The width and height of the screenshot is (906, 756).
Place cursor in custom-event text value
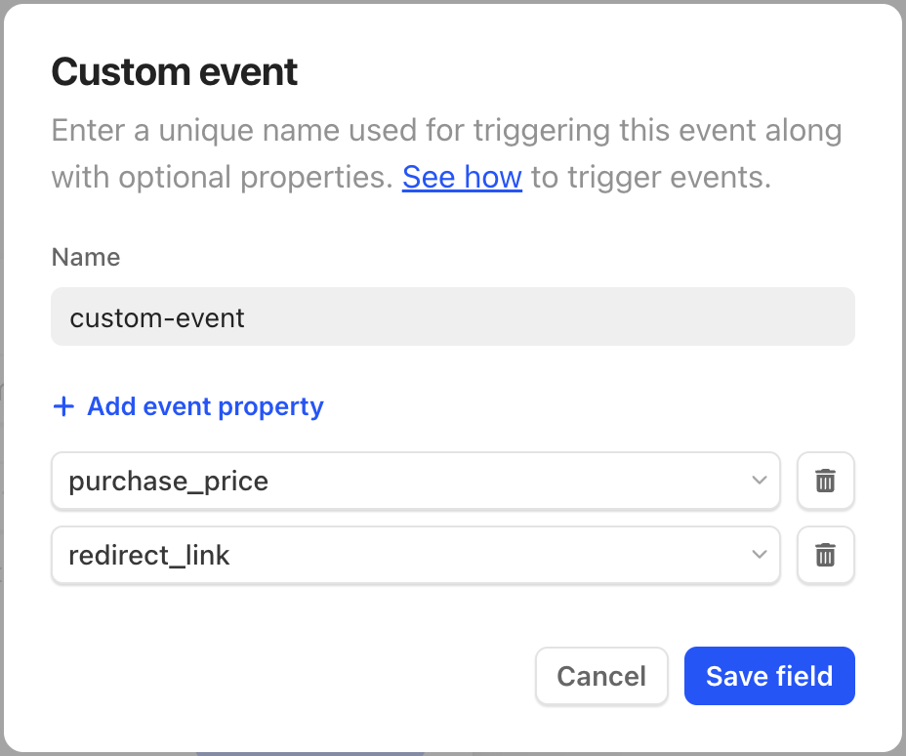point(157,317)
